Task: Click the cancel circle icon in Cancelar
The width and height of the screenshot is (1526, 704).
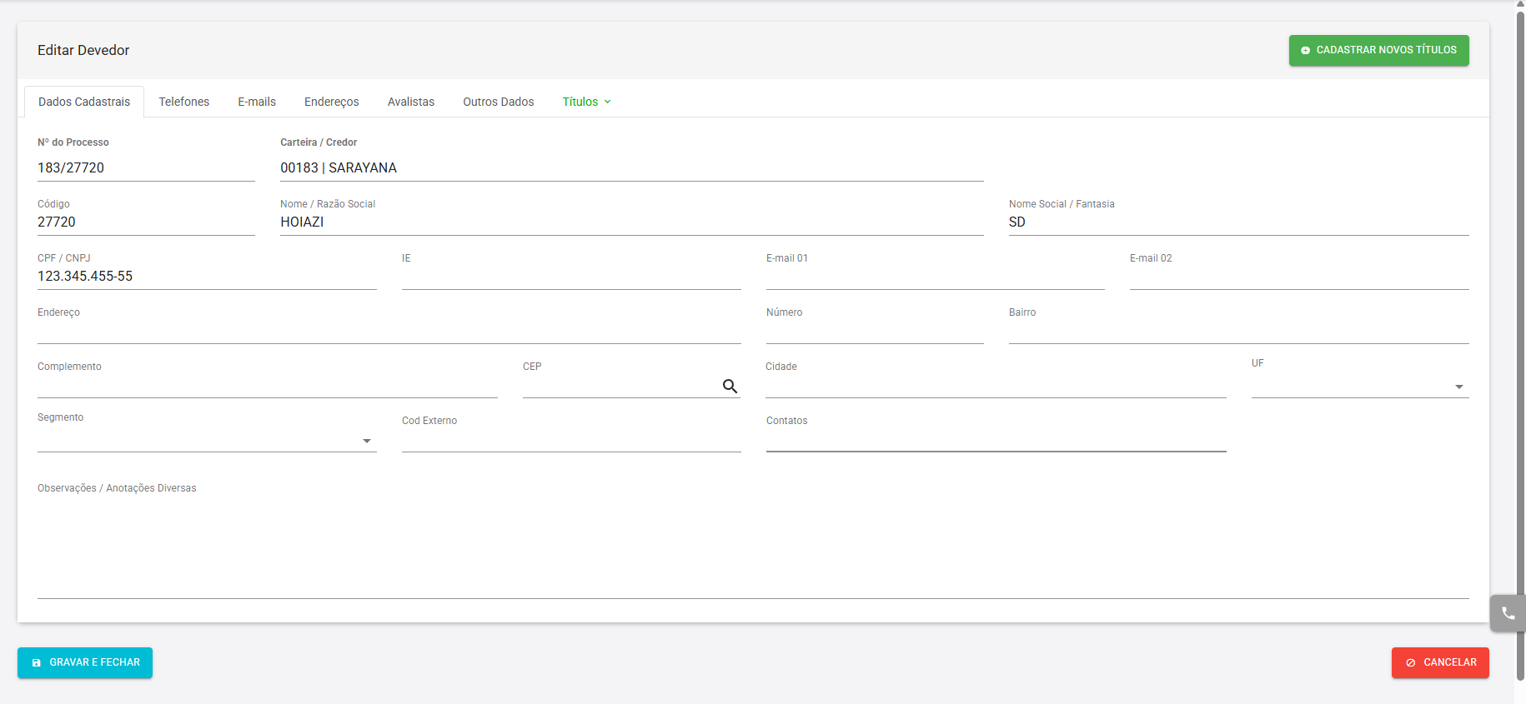Action: (x=1411, y=663)
